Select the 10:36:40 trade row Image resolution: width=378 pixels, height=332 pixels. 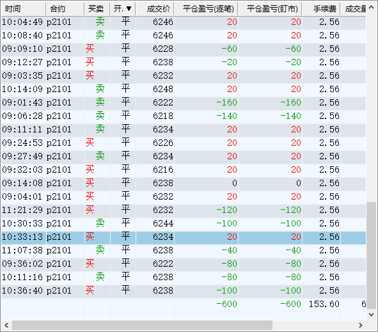click(x=184, y=290)
